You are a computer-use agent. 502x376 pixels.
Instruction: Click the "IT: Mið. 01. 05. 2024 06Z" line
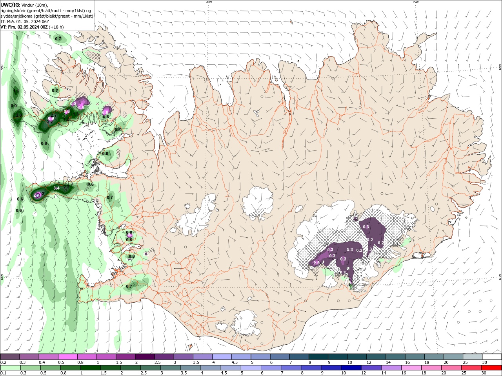(25, 22)
